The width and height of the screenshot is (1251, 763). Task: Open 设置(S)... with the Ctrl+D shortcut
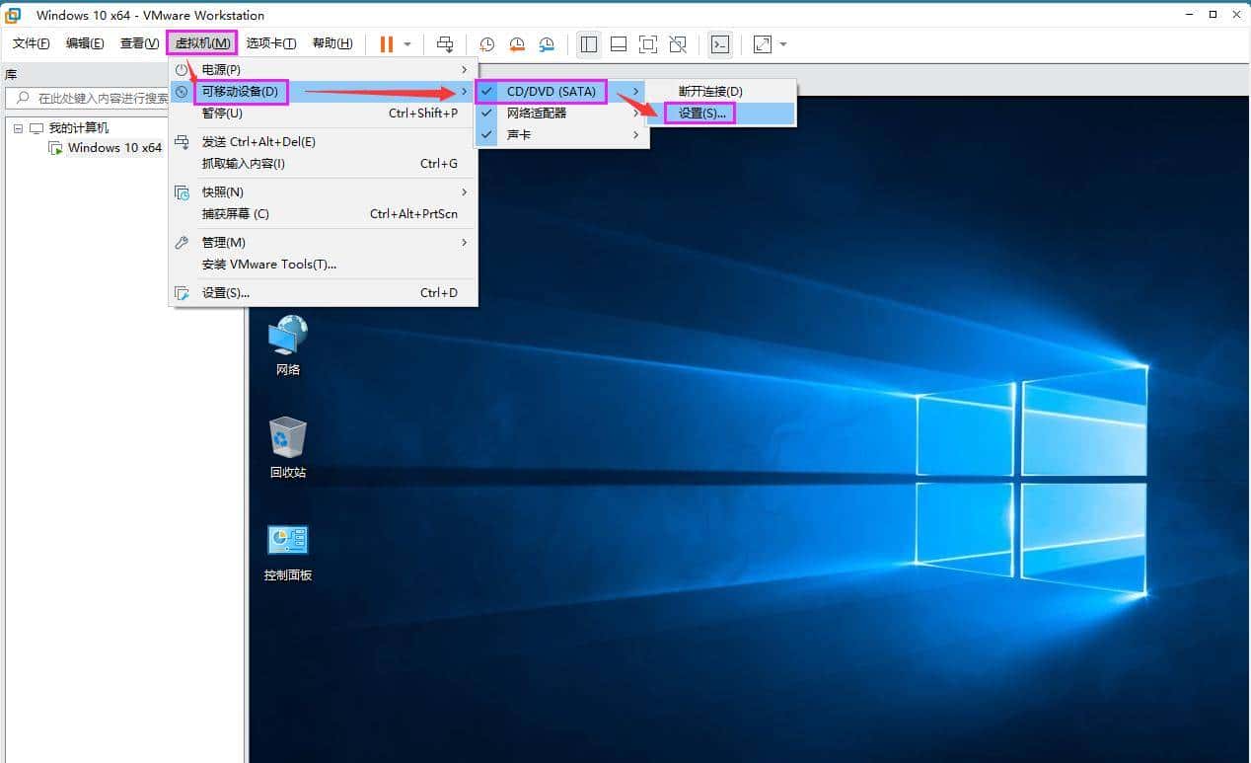[324, 293]
